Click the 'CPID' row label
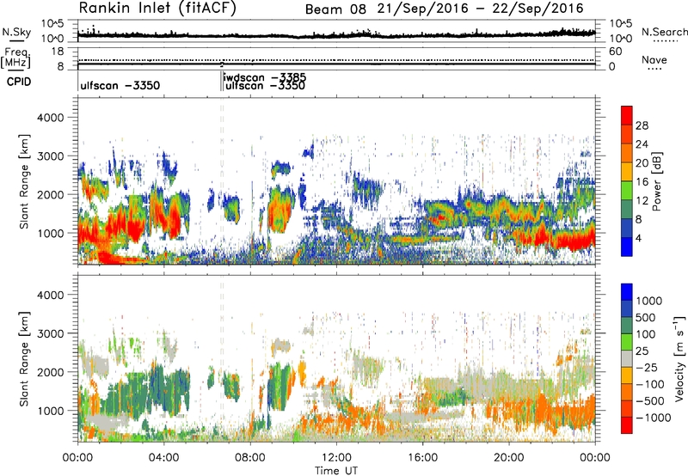Image resolution: width=688 pixels, height=476 pixels. click(19, 82)
